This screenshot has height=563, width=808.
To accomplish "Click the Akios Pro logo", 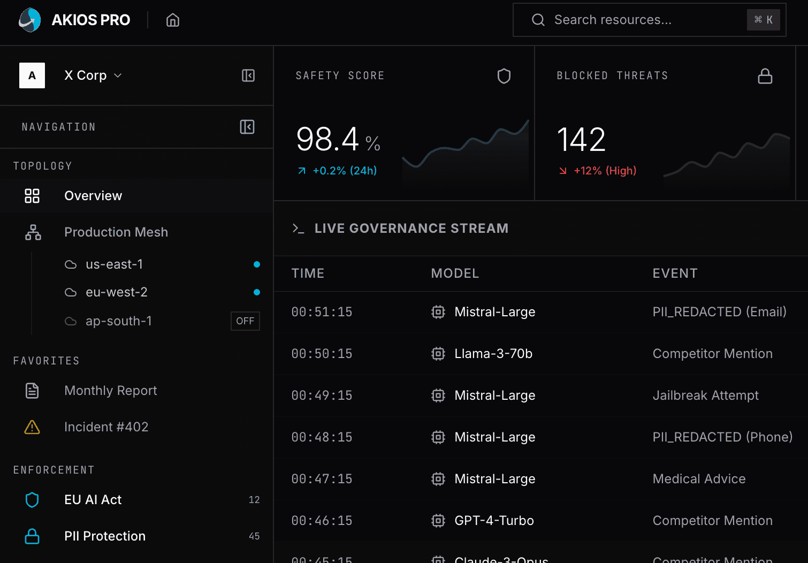I will tap(30, 20).
